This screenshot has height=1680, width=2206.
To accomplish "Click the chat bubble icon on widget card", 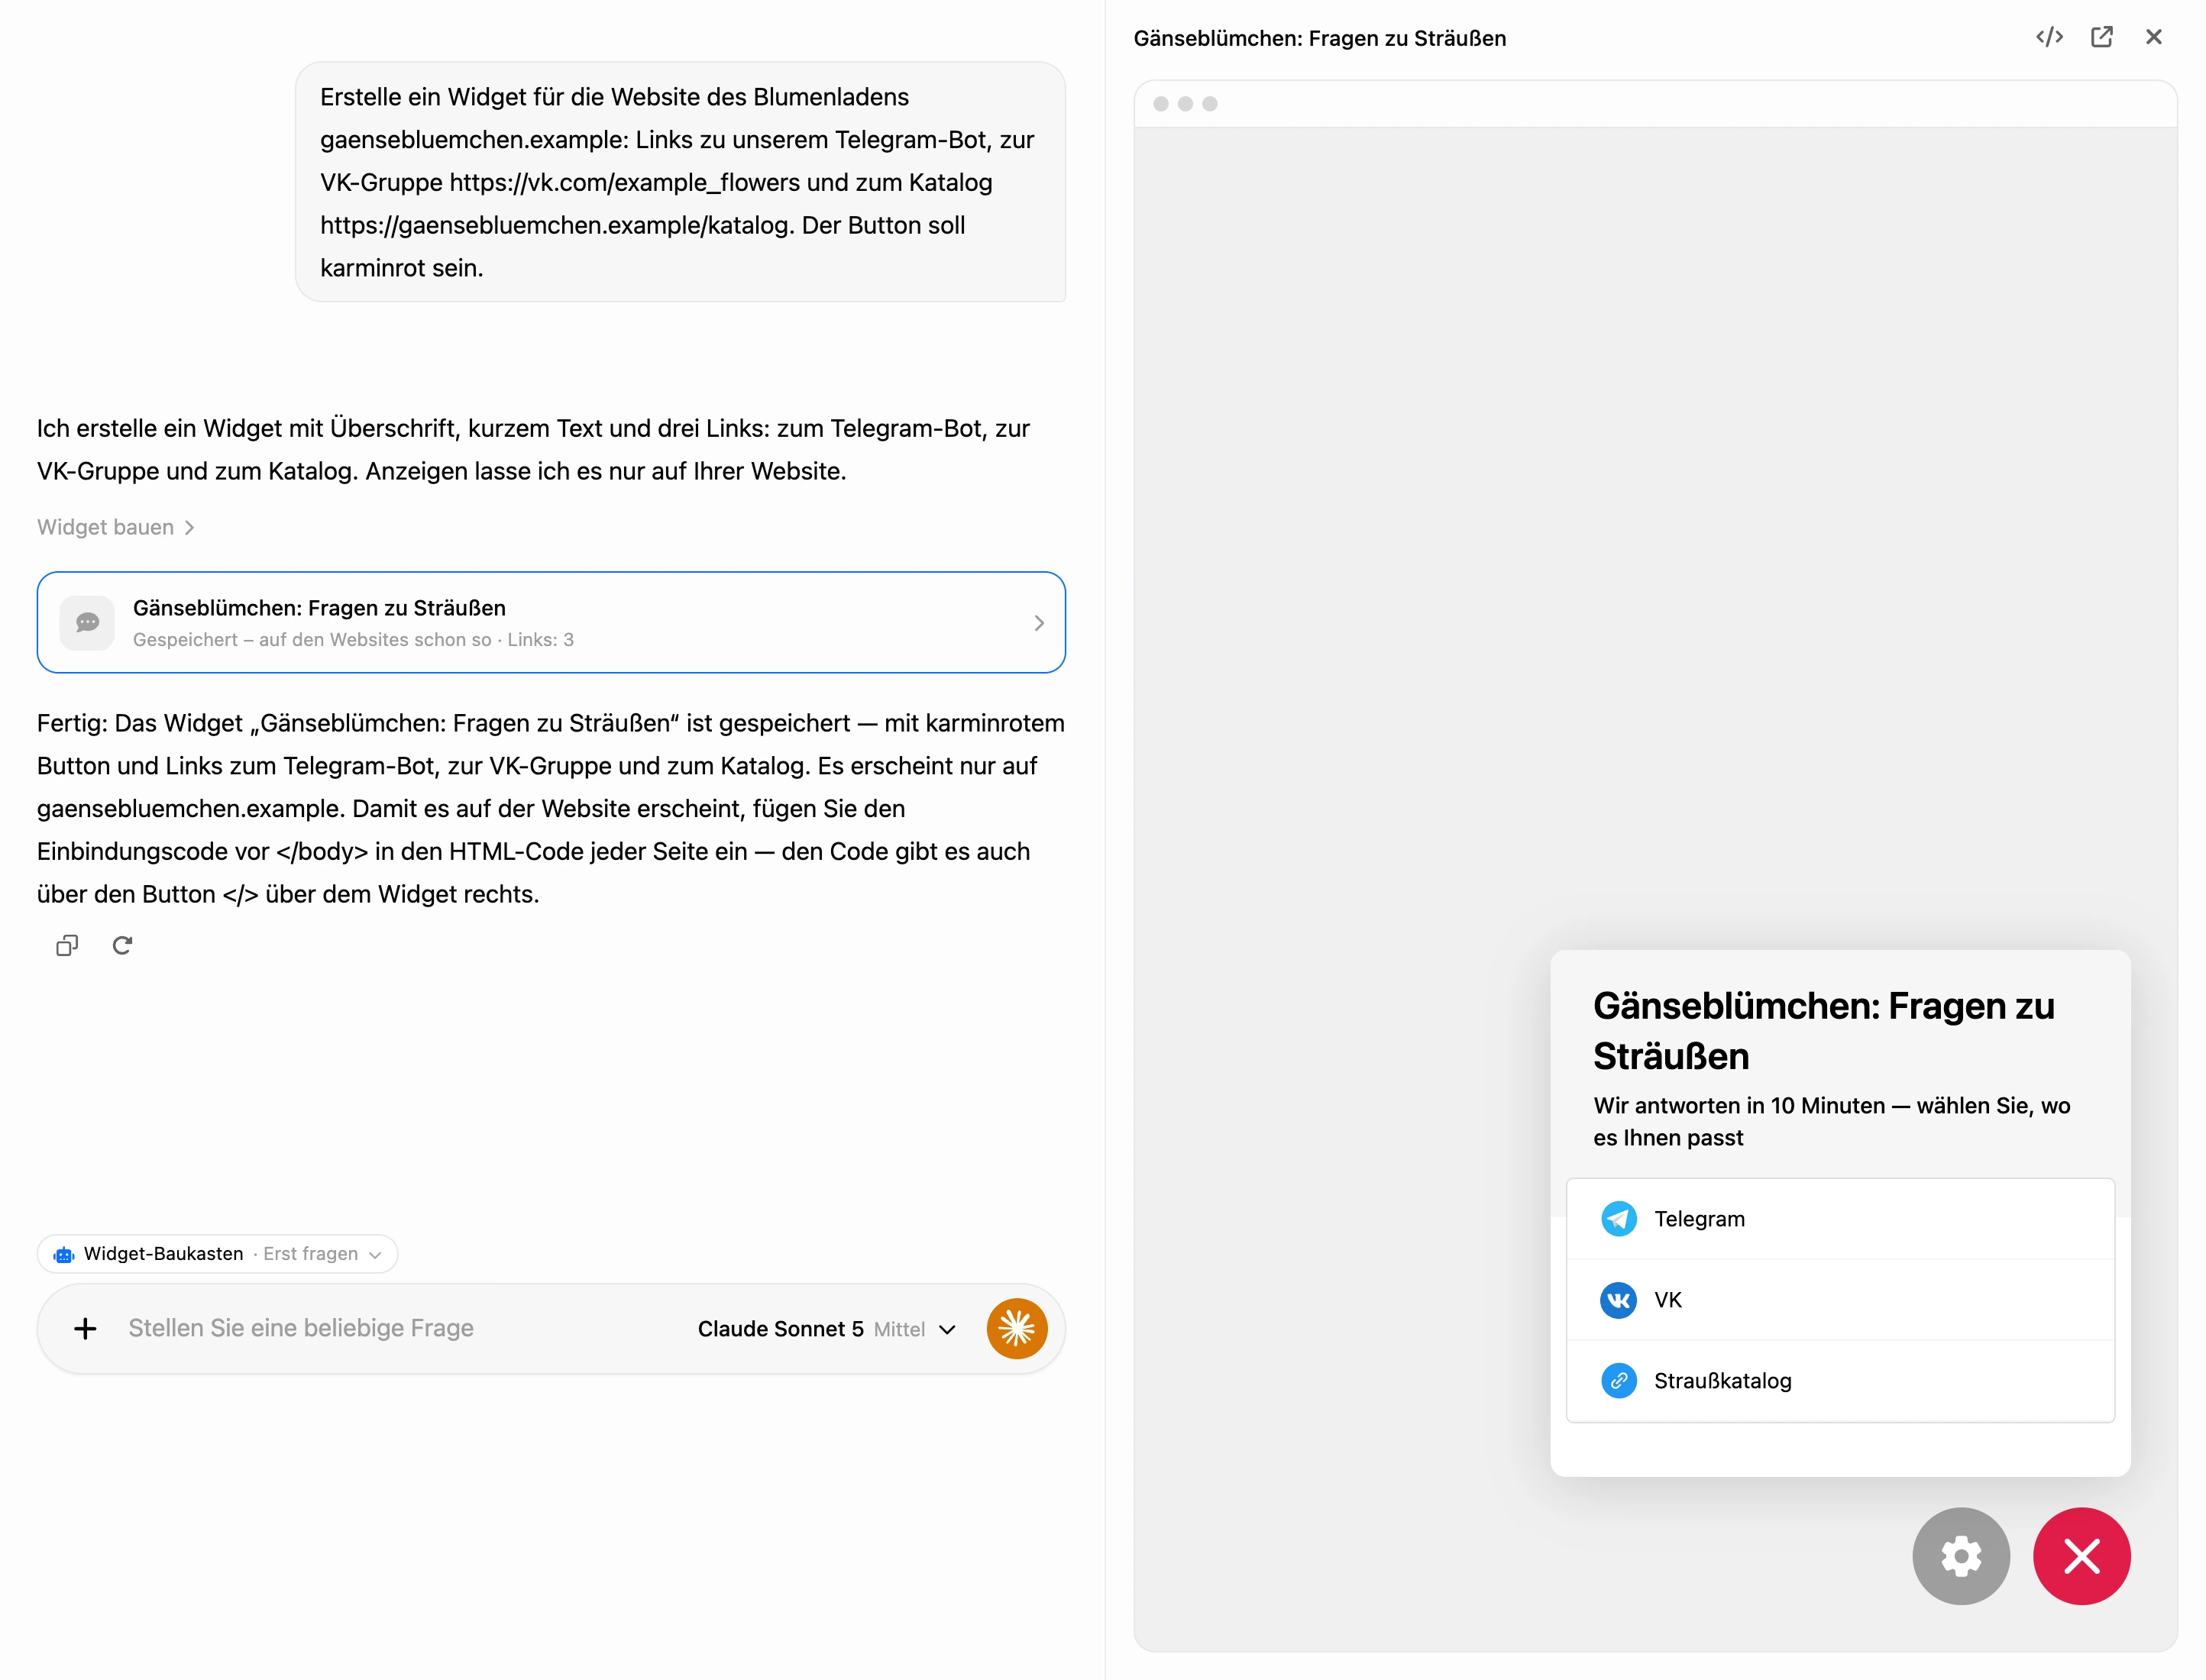I will [x=88, y=622].
